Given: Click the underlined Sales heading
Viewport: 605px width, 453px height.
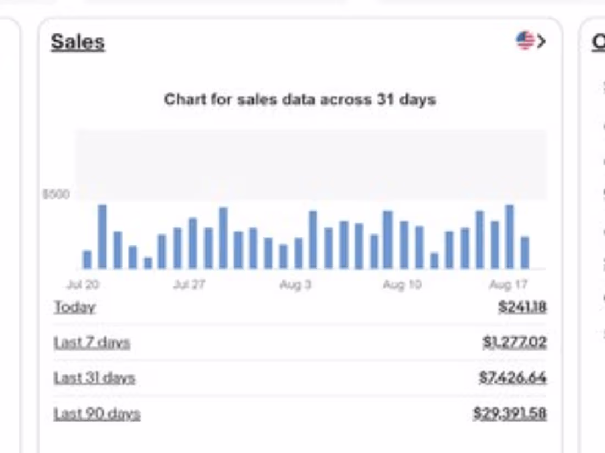Looking at the screenshot, I should [77, 41].
